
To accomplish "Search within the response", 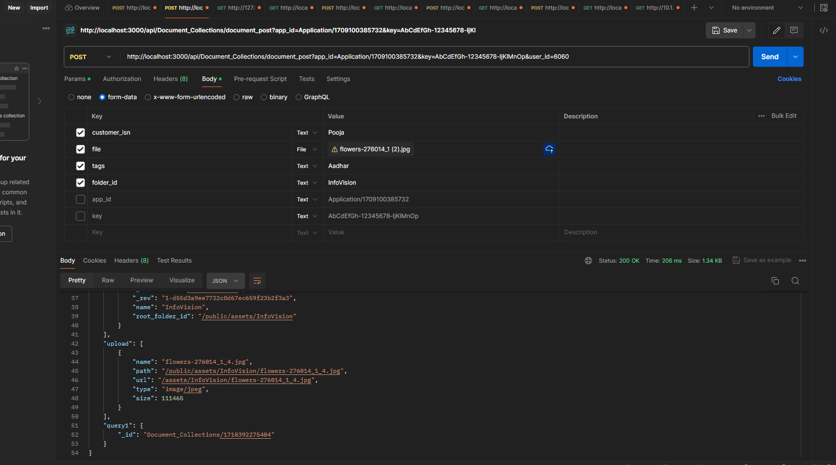I will (x=795, y=280).
